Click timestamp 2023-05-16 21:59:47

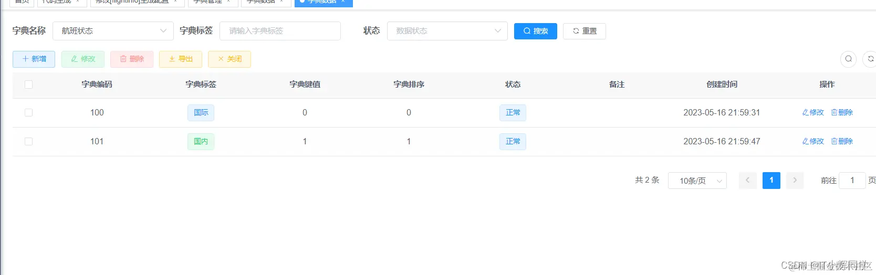(722, 142)
